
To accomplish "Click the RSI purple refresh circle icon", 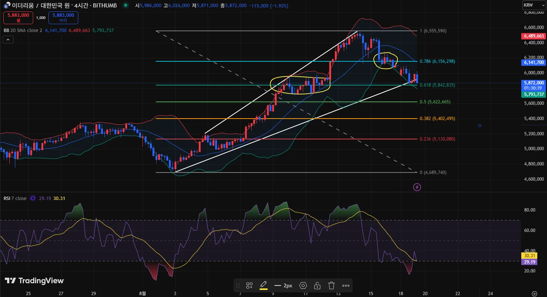I will [x=33, y=198].
